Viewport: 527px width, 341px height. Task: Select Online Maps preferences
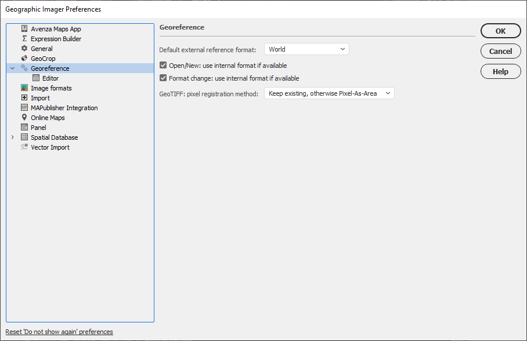click(x=48, y=118)
